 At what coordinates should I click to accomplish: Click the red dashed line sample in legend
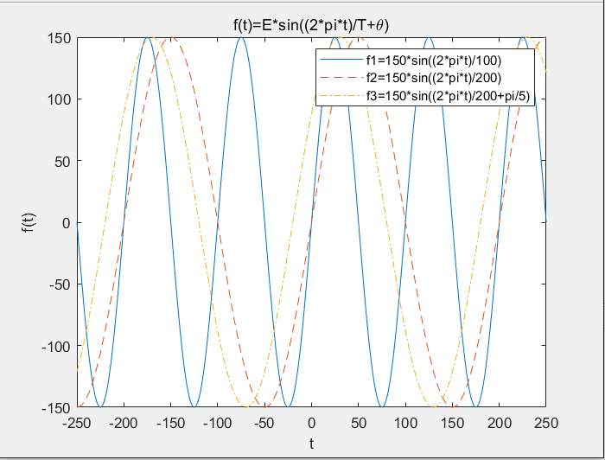(x=341, y=78)
